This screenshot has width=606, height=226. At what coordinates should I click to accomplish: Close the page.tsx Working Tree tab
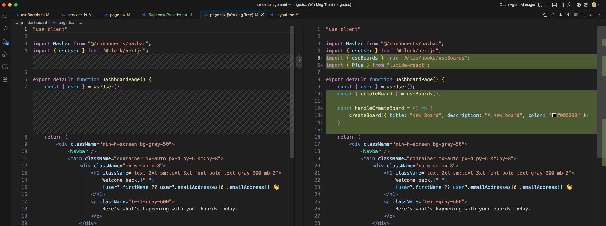pos(262,15)
